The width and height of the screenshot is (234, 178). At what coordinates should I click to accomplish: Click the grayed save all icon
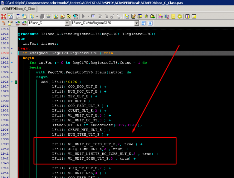pyautogui.click(x=42, y=17)
